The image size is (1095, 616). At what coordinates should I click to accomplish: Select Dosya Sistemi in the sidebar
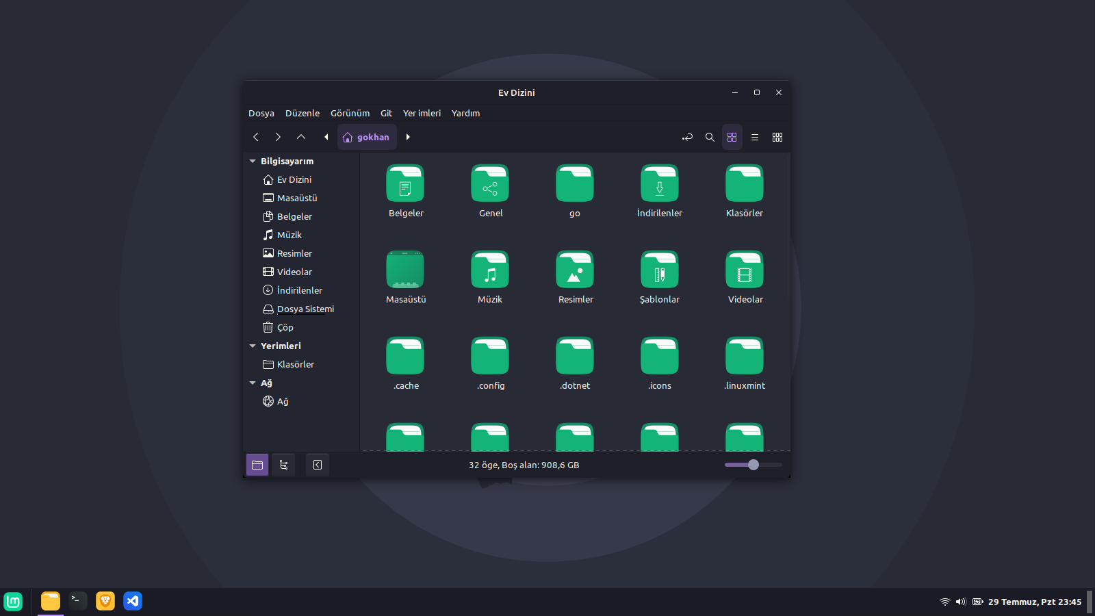pyautogui.click(x=305, y=309)
